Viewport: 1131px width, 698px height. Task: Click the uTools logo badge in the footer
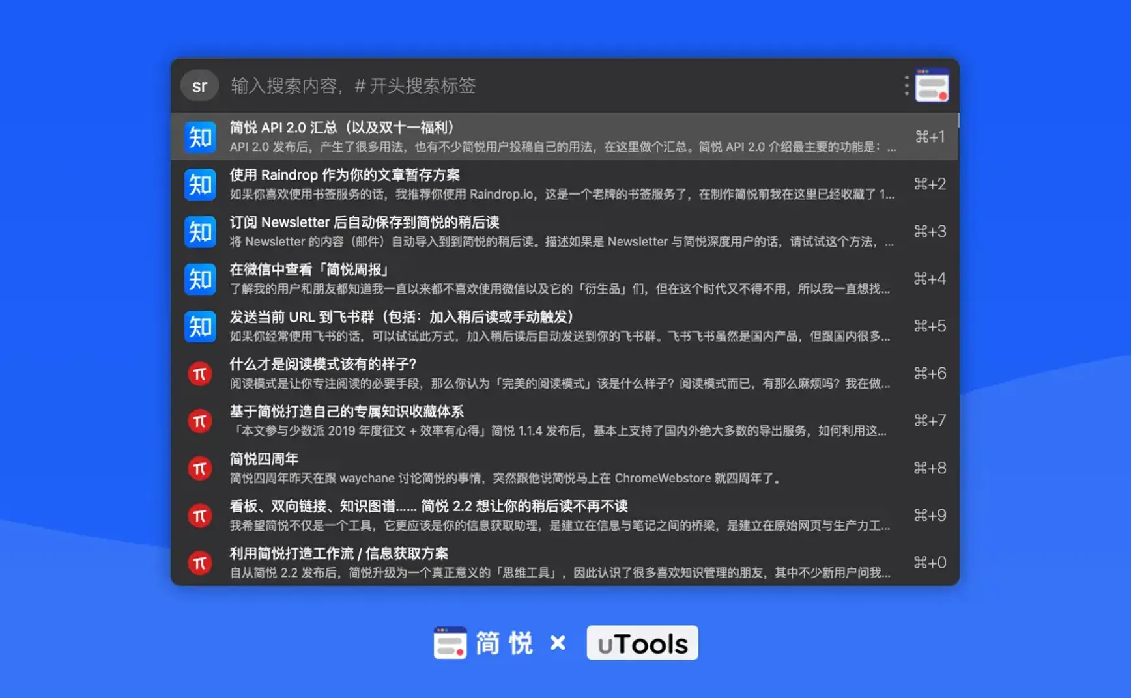click(x=642, y=643)
